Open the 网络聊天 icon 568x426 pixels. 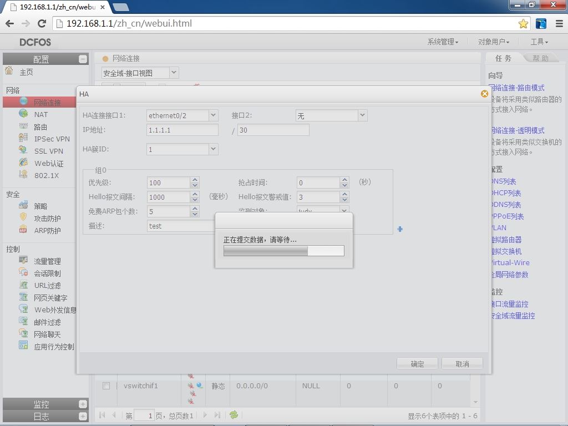click(23, 333)
